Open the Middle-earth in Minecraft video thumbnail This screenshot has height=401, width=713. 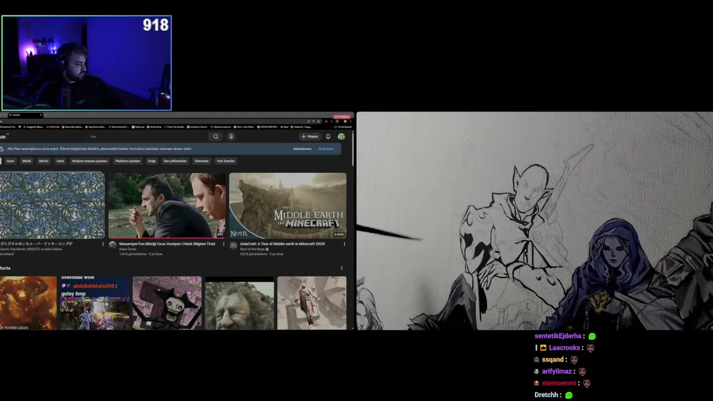[287, 206]
